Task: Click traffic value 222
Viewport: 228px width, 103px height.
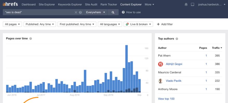Action: (x=217, y=81)
